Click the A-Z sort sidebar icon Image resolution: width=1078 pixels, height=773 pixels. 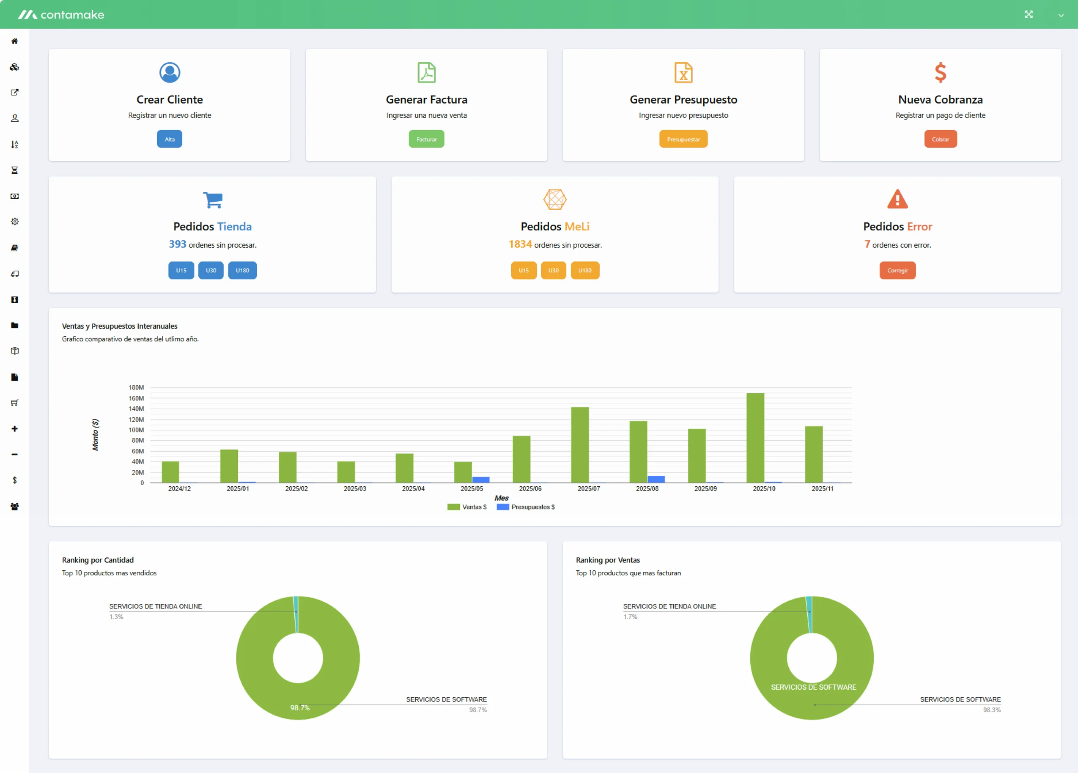[x=15, y=144]
